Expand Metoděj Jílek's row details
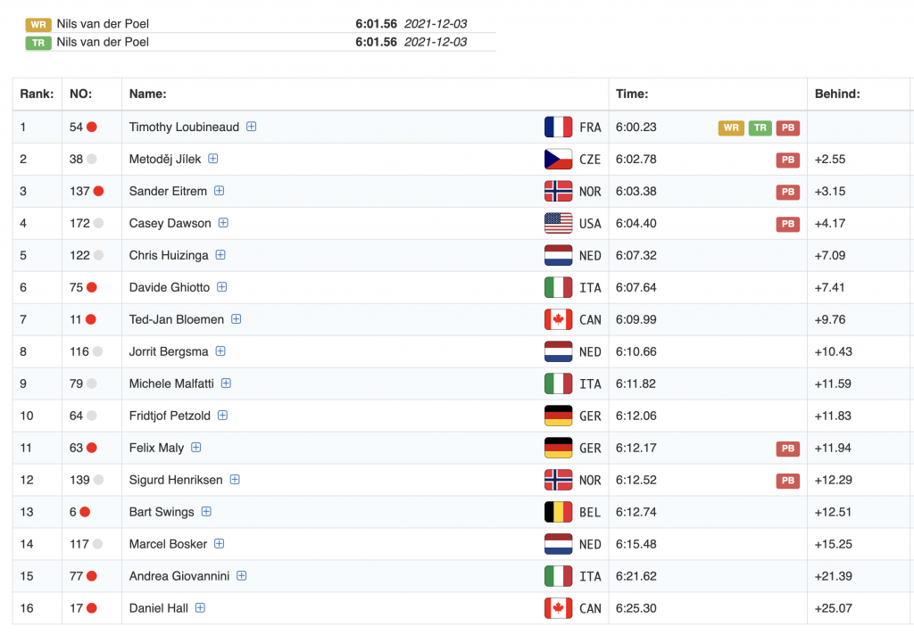The height and width of the screenshot is (643, 914). [x=213, y=159]
